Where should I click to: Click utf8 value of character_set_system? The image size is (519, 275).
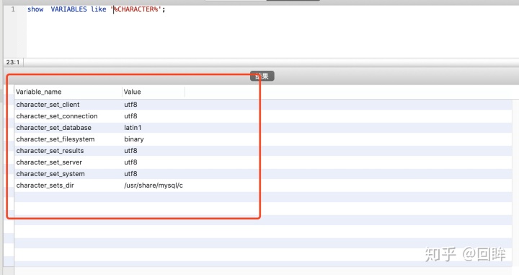pos(130,174)
